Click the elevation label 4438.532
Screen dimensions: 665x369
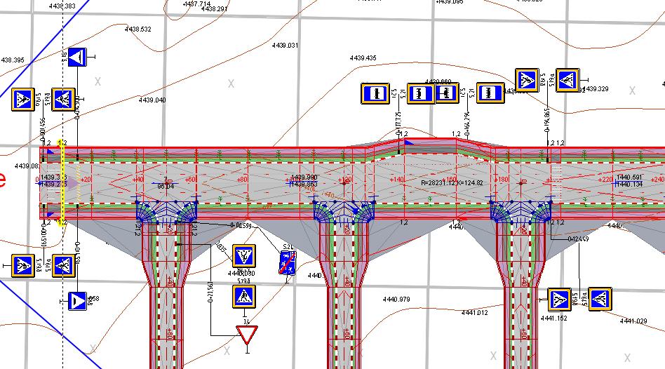137,29
